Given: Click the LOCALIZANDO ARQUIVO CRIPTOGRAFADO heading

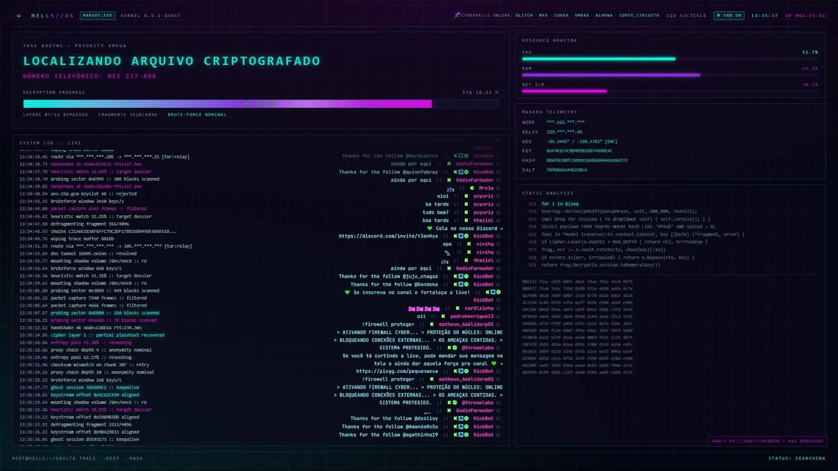Looking at the screenshot, I should click(x=172, y=61).
